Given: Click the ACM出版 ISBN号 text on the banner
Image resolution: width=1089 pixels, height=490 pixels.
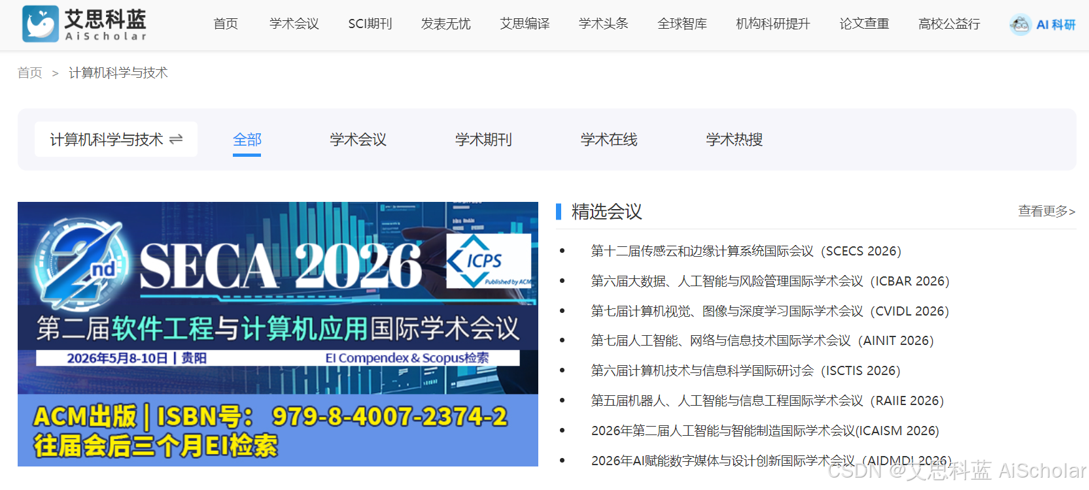Looking at the screenshot, I should (x=271, y=416).
